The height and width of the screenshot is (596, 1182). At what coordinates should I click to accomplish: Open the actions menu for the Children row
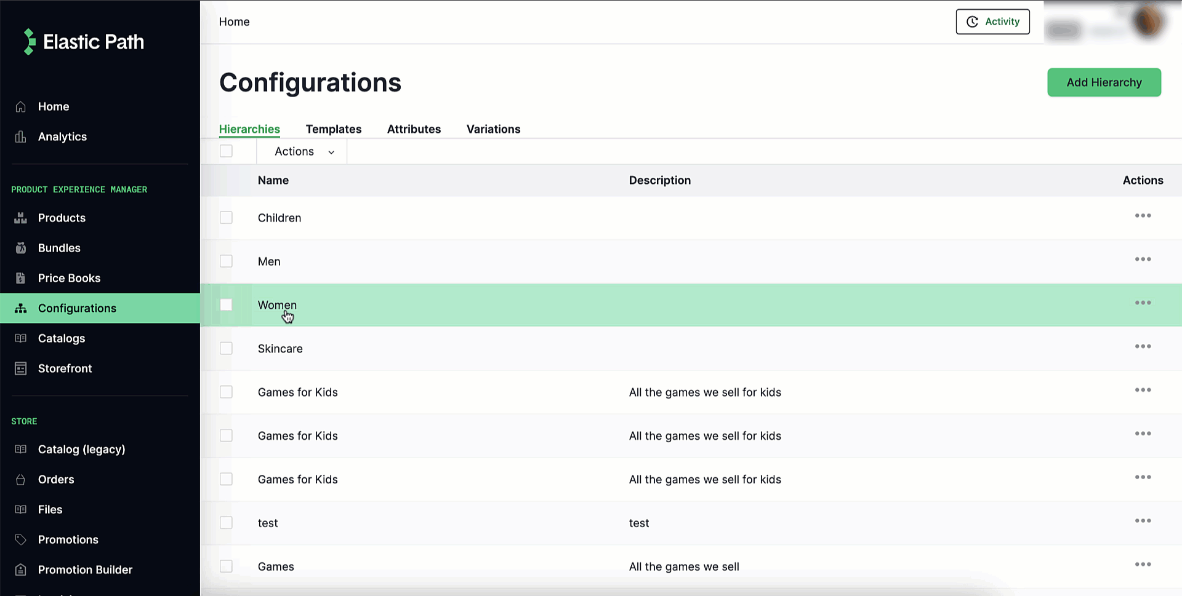(x=1143, y=215)
